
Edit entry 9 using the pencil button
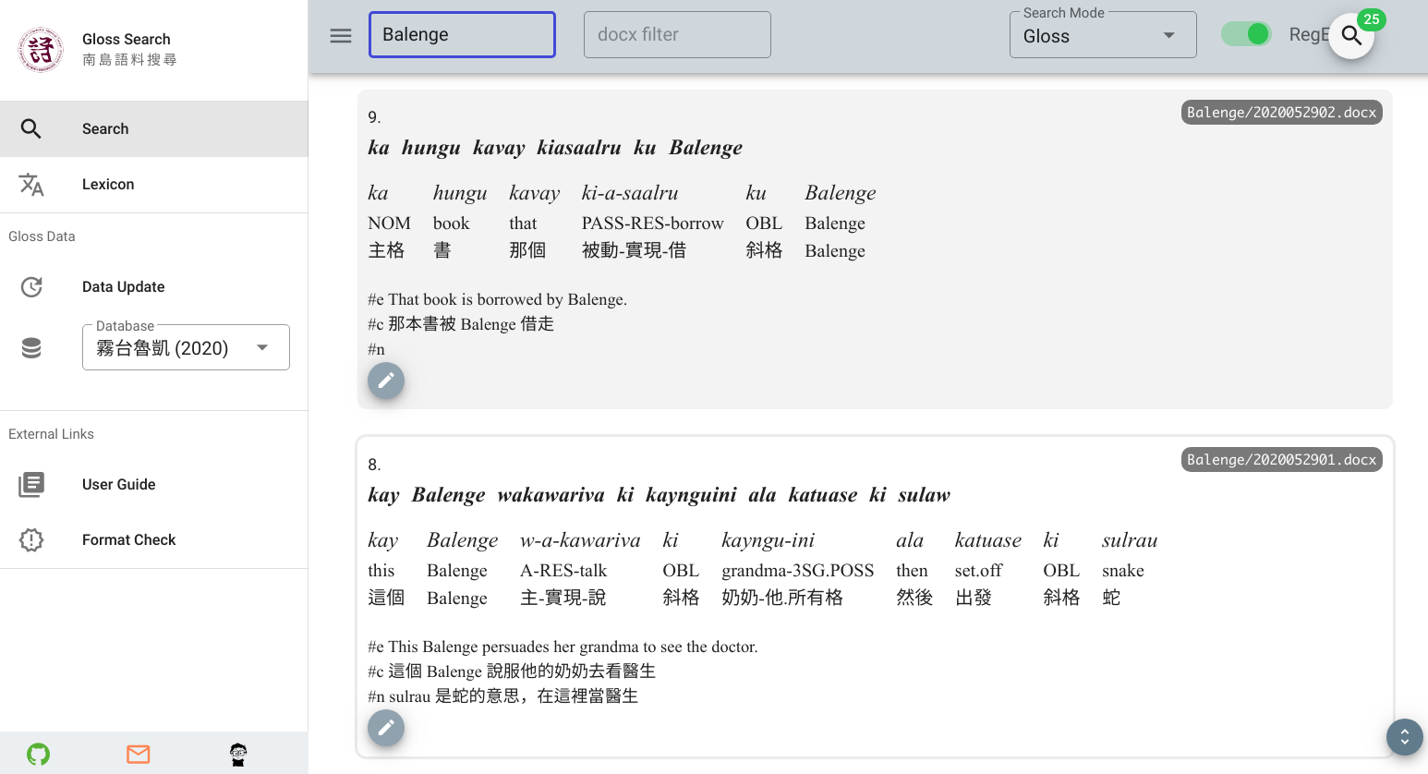click(385, 381)
